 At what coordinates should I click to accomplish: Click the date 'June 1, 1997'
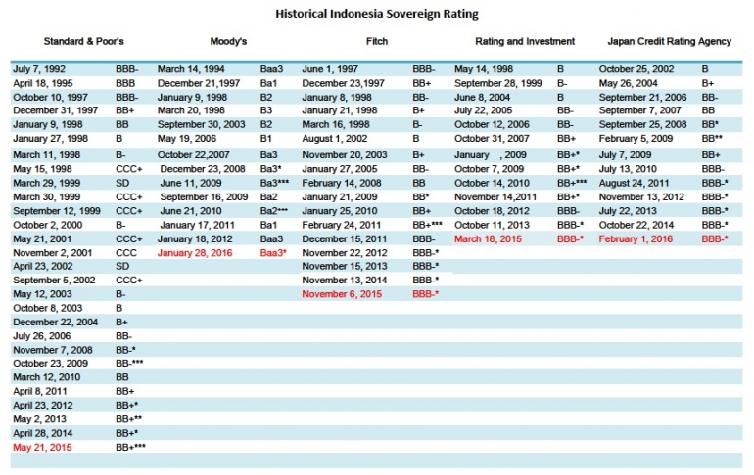[328, 69]
